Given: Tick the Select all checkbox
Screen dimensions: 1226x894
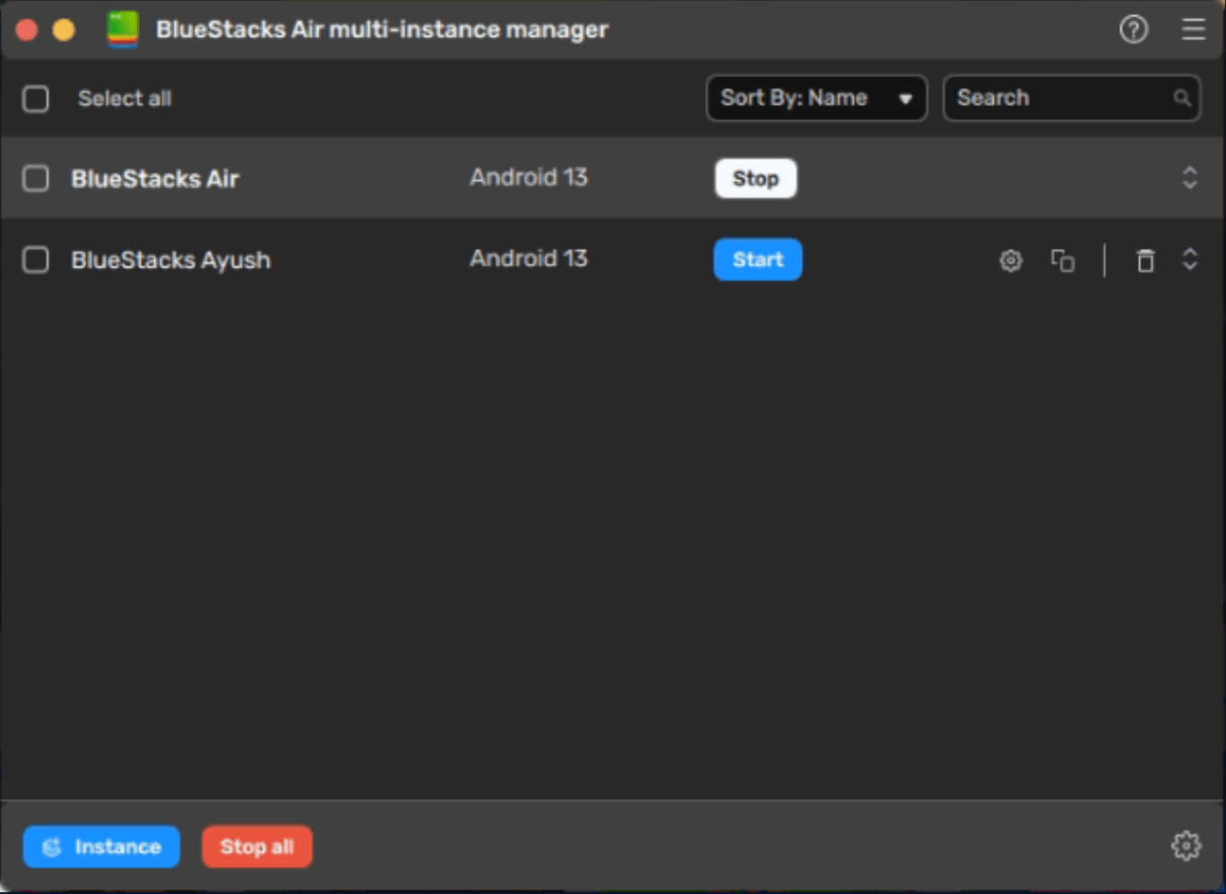Looking at the screenshot, I should pos(36,99).
